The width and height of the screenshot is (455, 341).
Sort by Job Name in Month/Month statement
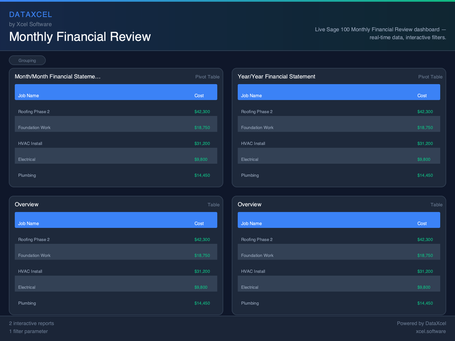pyautogui.click(x=28, y=95)
